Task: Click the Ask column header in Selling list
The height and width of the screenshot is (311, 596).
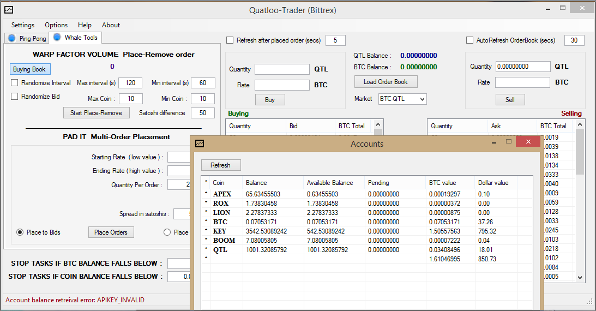Action: [512, 126]
